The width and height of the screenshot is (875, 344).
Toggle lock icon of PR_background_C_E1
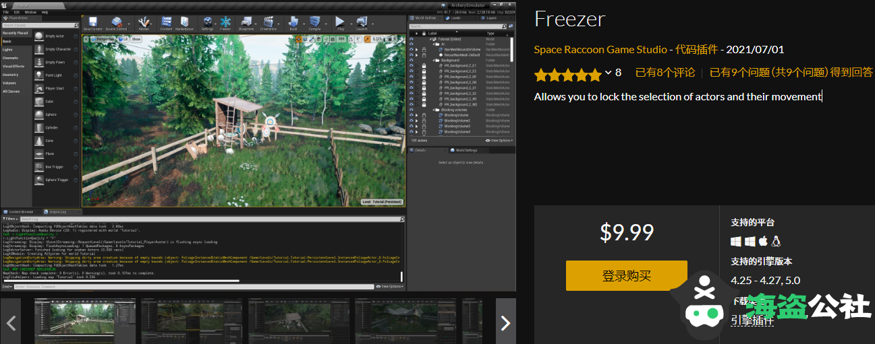[x=424, y=66]
